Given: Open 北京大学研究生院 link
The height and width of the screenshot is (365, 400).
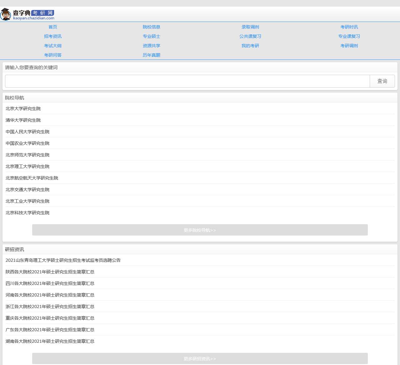Looking at the screenshot, I should click(23, 109).
